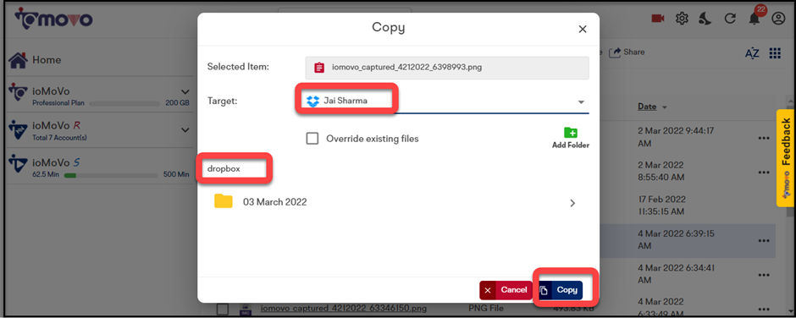Screen dimensions: 796x318
Task: Click Jai Sharma target account text
Action: point(345,101)
